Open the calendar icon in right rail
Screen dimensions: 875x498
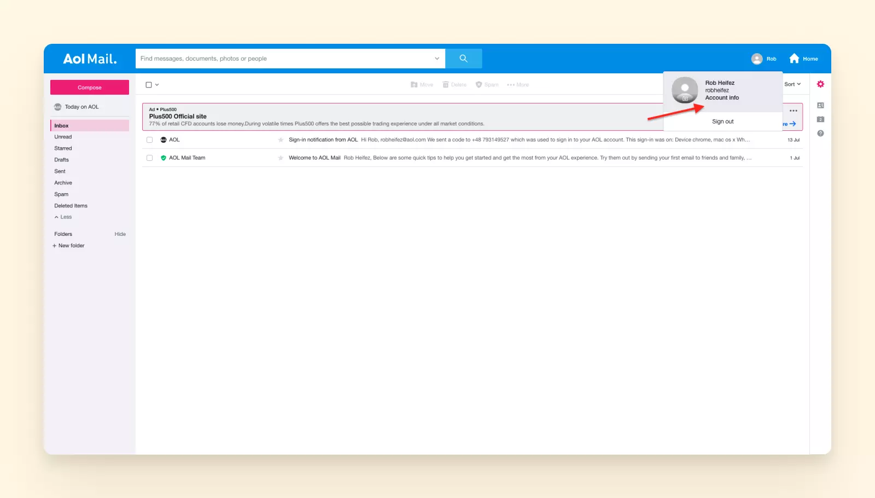tap(820, 119)
